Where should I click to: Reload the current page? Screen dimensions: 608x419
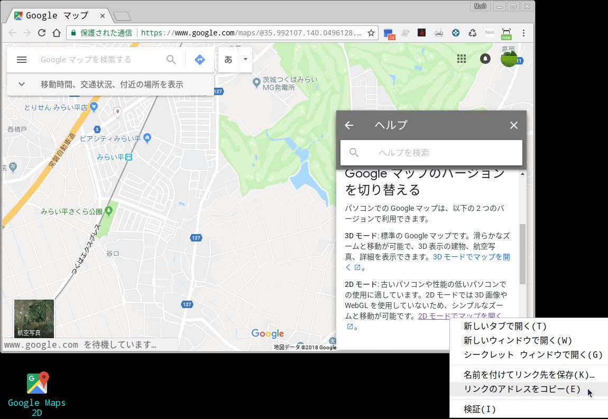click(x=42, y=33)
